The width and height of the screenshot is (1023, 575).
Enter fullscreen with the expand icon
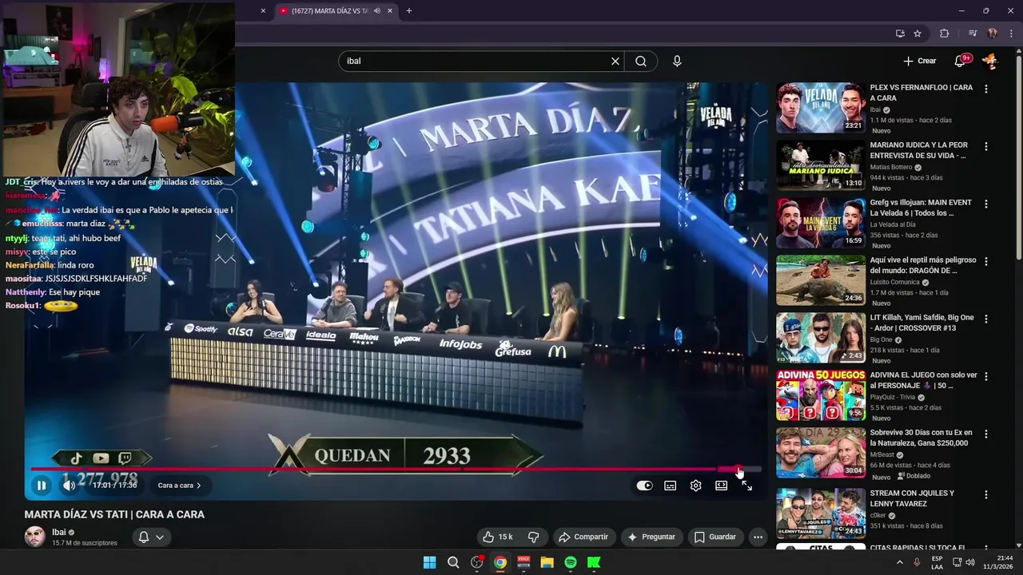click(x=747, y=486)
